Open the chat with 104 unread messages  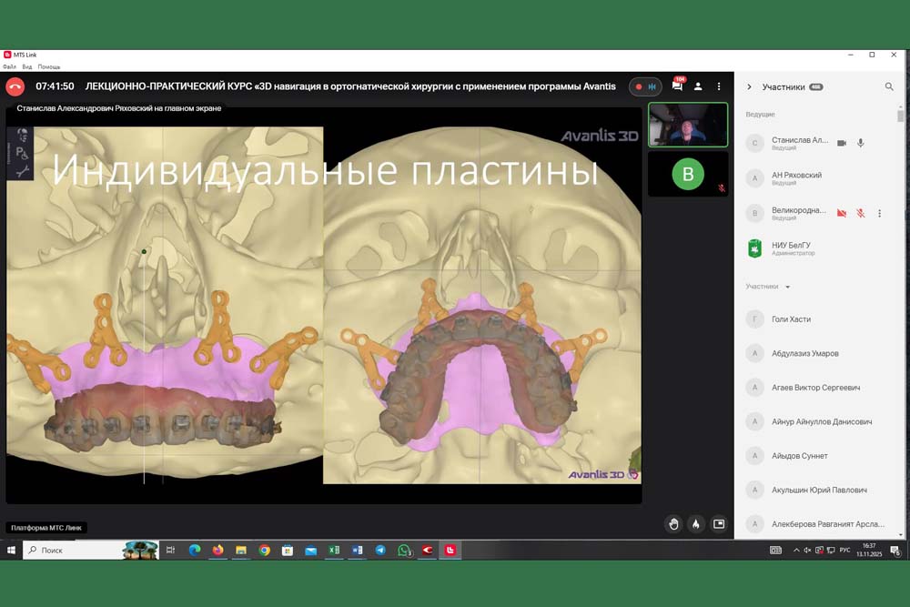[x=677, y=86]
